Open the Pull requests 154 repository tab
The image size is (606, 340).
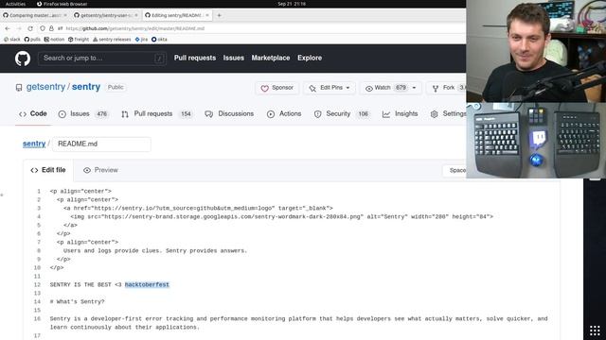click(x=156, y=113)
